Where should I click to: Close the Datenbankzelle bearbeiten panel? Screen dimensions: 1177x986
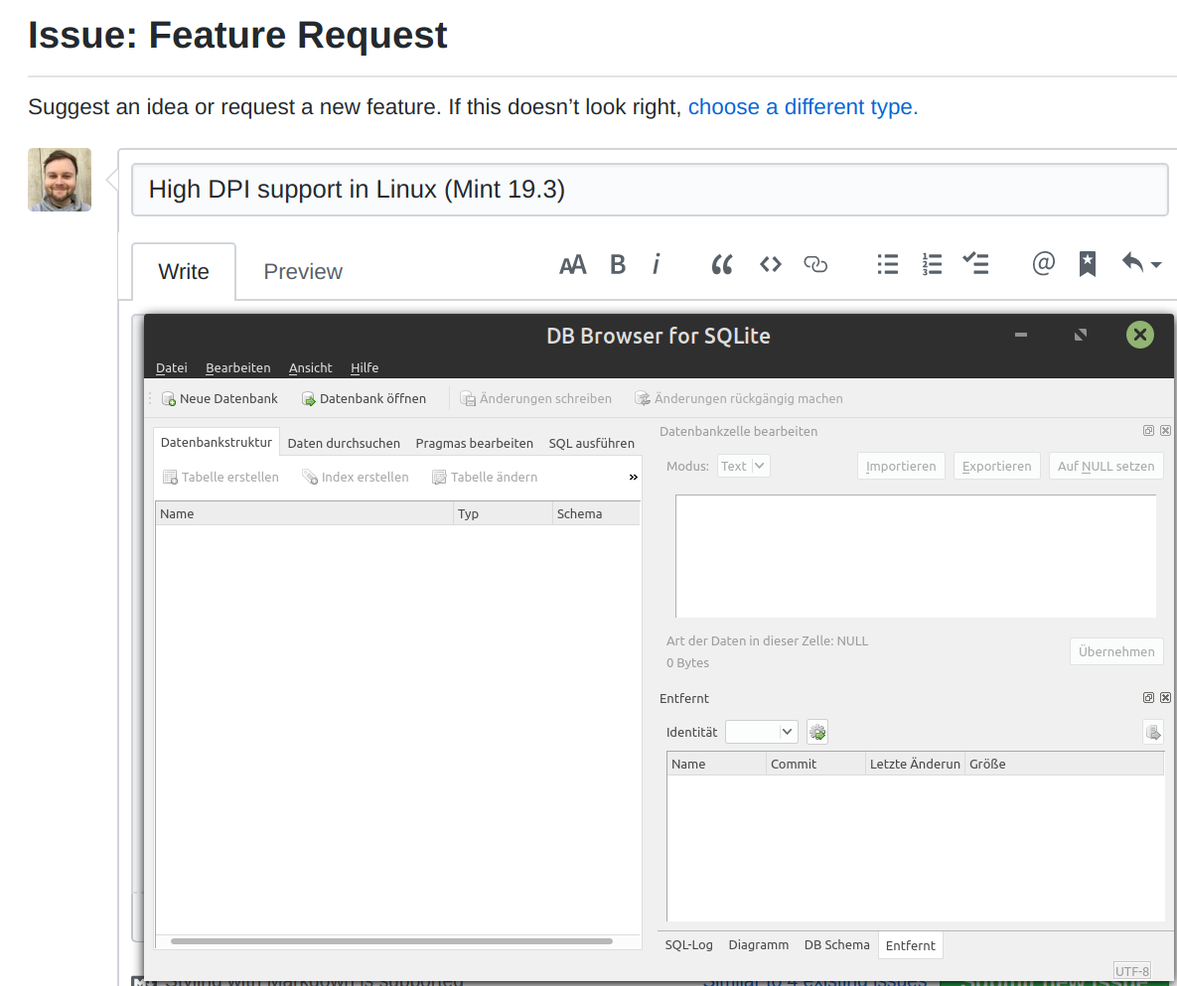pyautogui.click(x=1165, y=431)
